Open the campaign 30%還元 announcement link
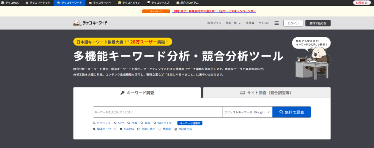This screenshot has width=374, height=148. point(214,11)
